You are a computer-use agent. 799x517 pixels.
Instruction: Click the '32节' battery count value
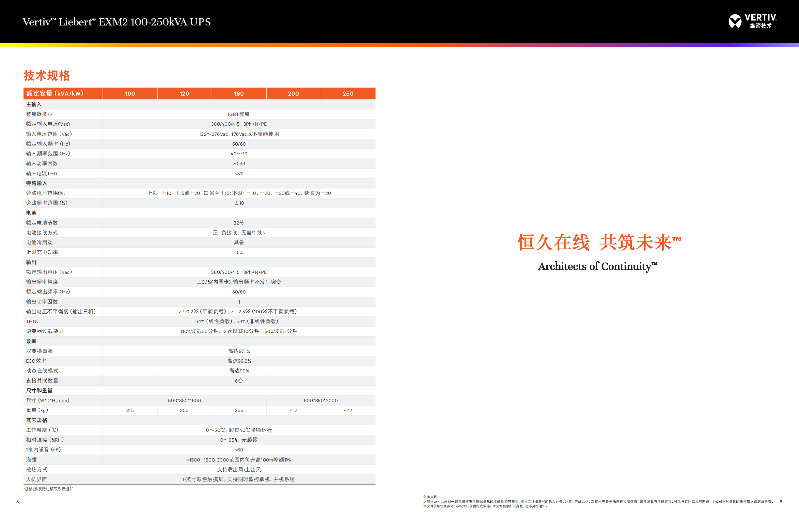click(x=239, y=223)
